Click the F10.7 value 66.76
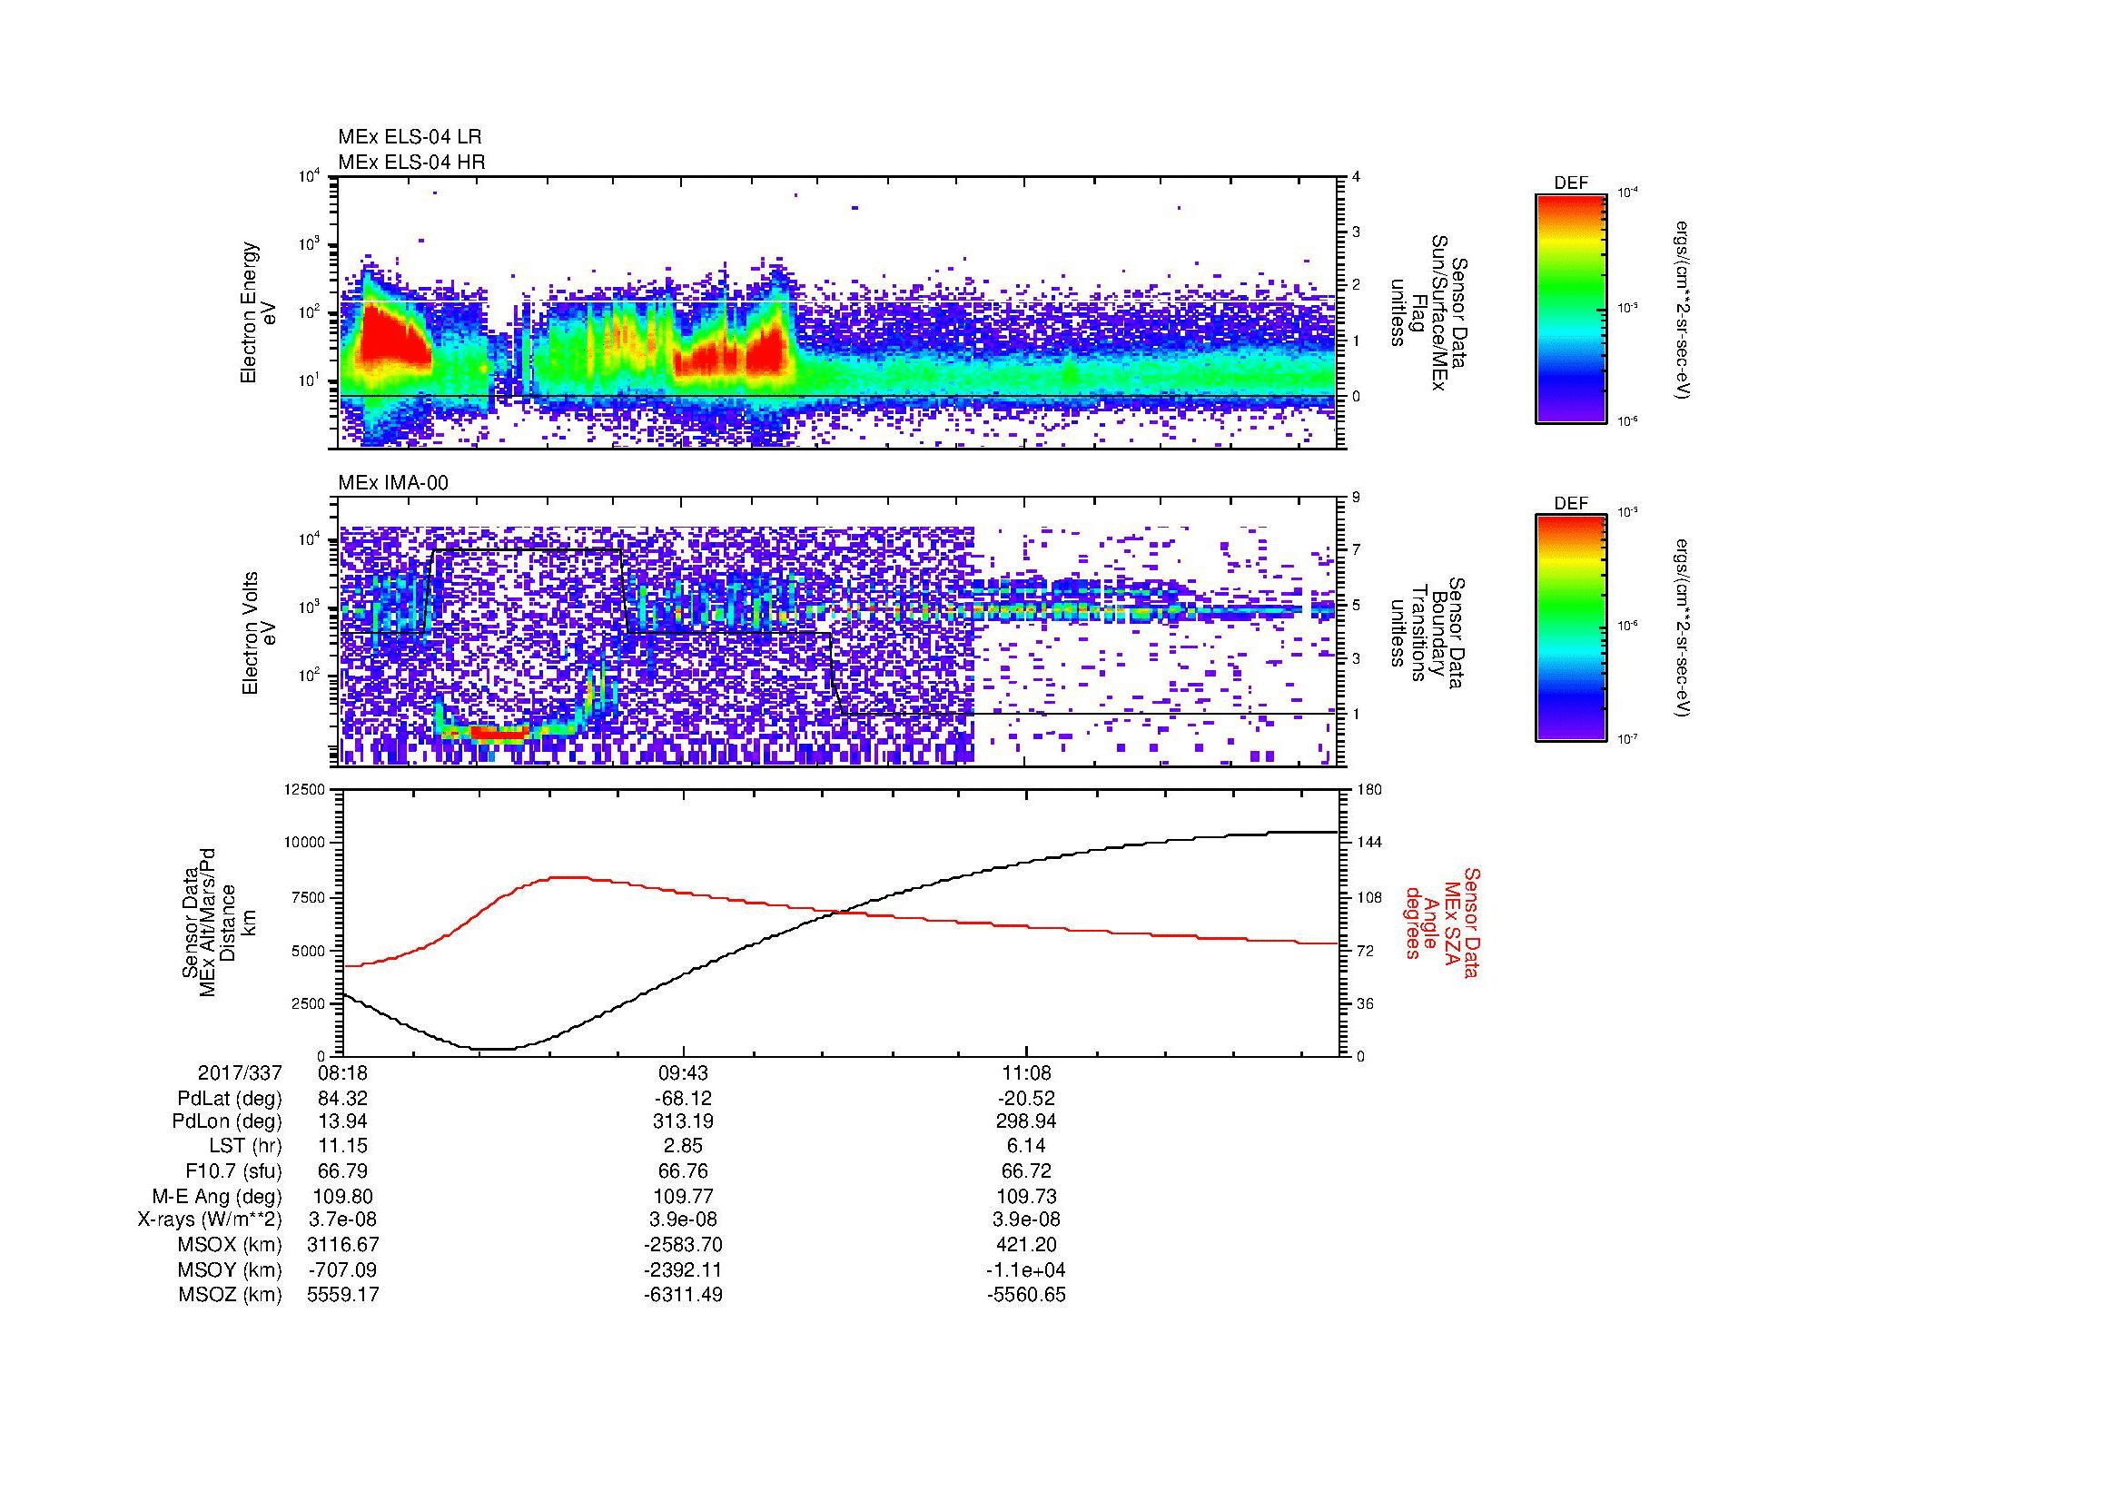This screenshot has height=1501, width=2124. click(684, 1171)
